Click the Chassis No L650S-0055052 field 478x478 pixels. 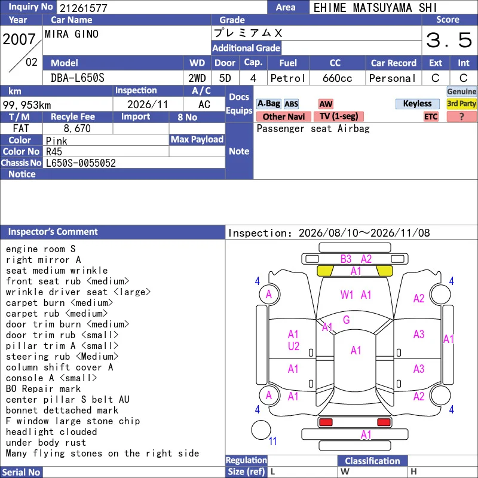[134, 163]
